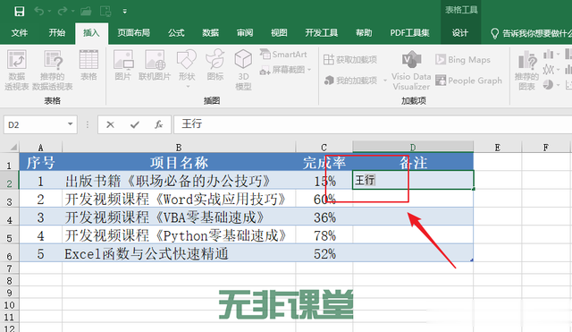The height and width of the screenshot is (332, 572).
Task: Click the Bing Maps add-in
Action: click(463, 60)
